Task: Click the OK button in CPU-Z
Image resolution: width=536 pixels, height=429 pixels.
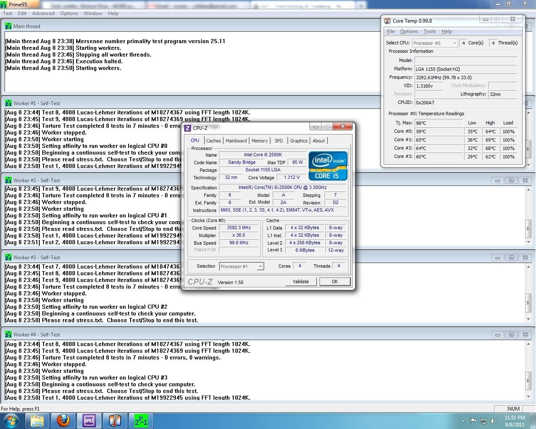Action: (335, 282)
